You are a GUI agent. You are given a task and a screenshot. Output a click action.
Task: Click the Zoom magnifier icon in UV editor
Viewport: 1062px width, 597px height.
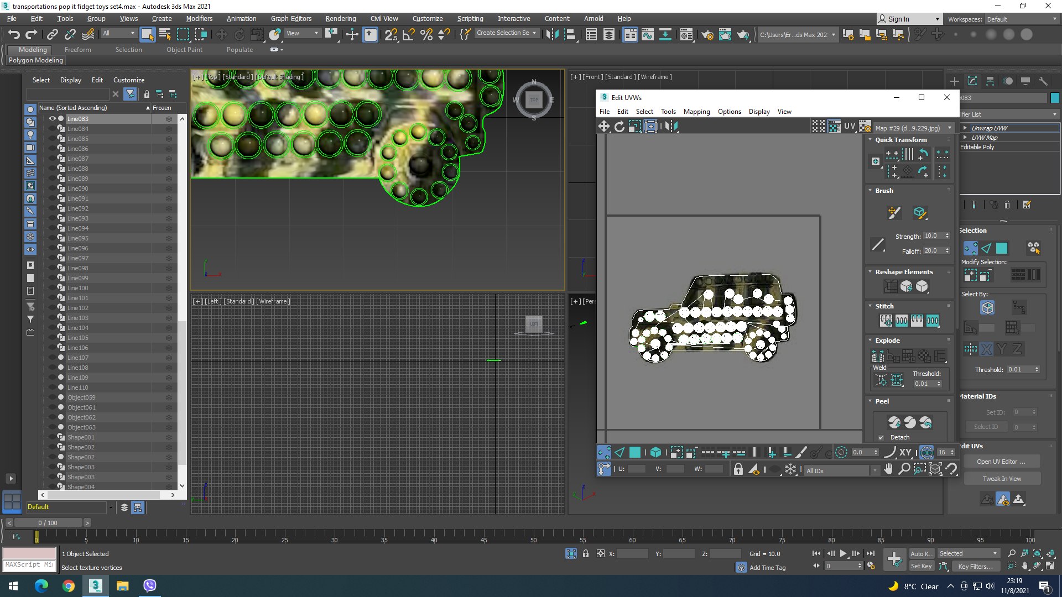(x=904, y=469)
